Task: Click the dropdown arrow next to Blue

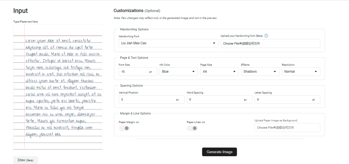Action: [x=194, y=72]
